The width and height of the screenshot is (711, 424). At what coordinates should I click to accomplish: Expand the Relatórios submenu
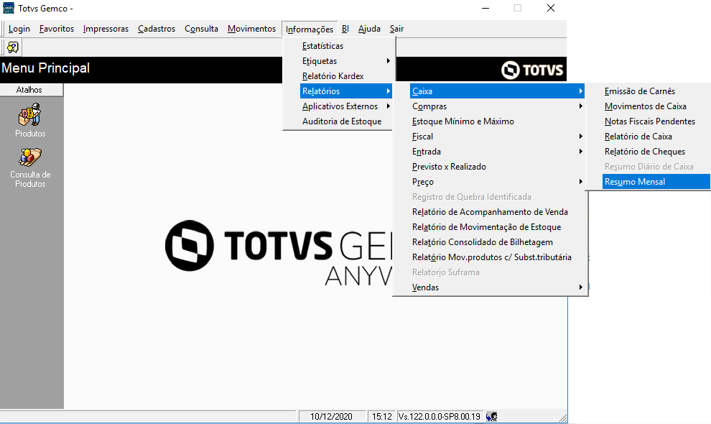tap(346, 91)
